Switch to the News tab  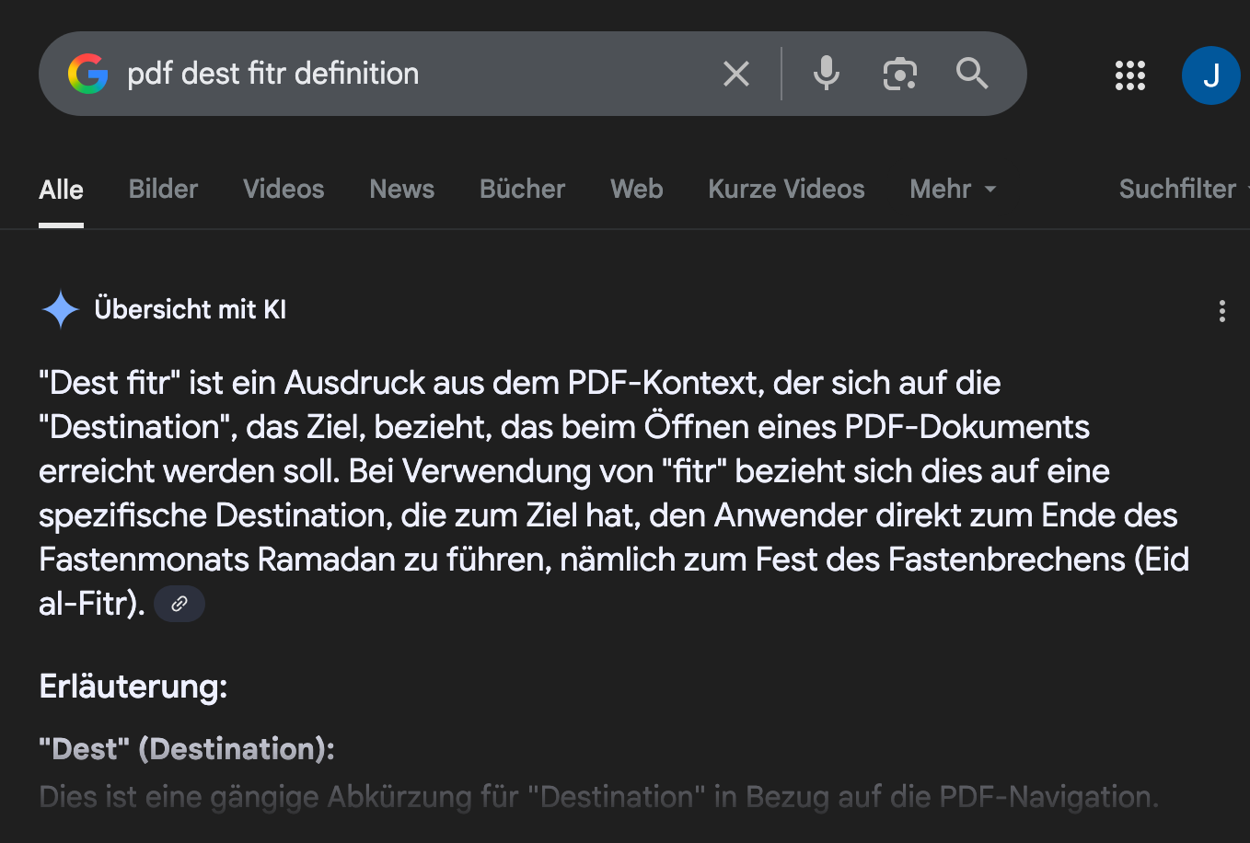[401, 189]
